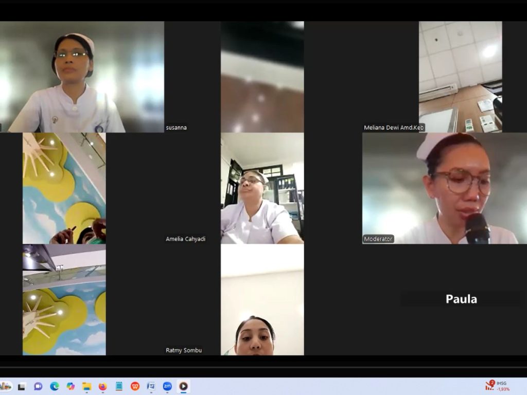Click the search highlight image at taskbar start
The width and height of the screenshot is (527, 395).
tap(6, 386)
